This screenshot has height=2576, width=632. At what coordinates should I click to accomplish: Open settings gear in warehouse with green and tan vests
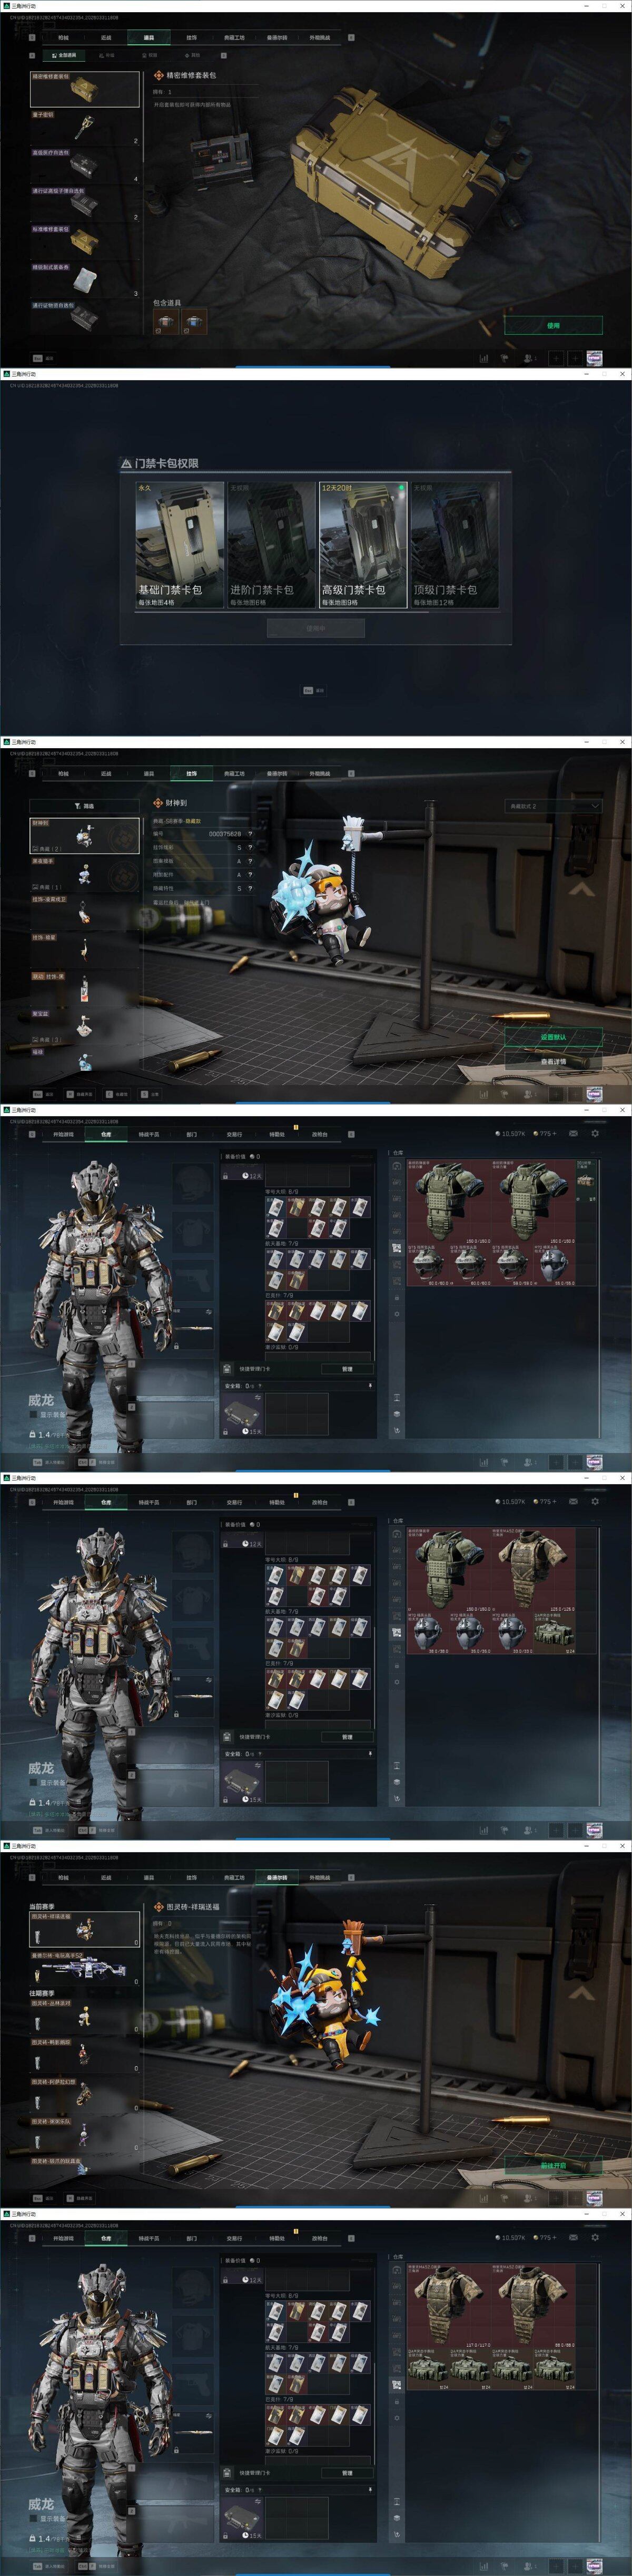595,1502
